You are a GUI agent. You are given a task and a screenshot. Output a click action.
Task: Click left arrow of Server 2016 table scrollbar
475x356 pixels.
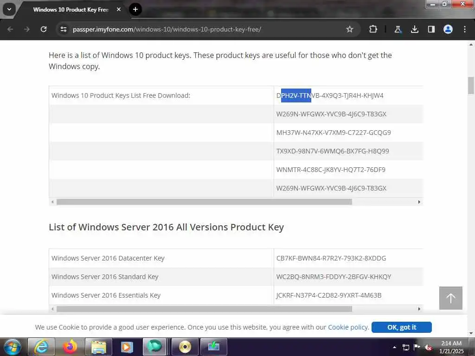pos(52,309)
